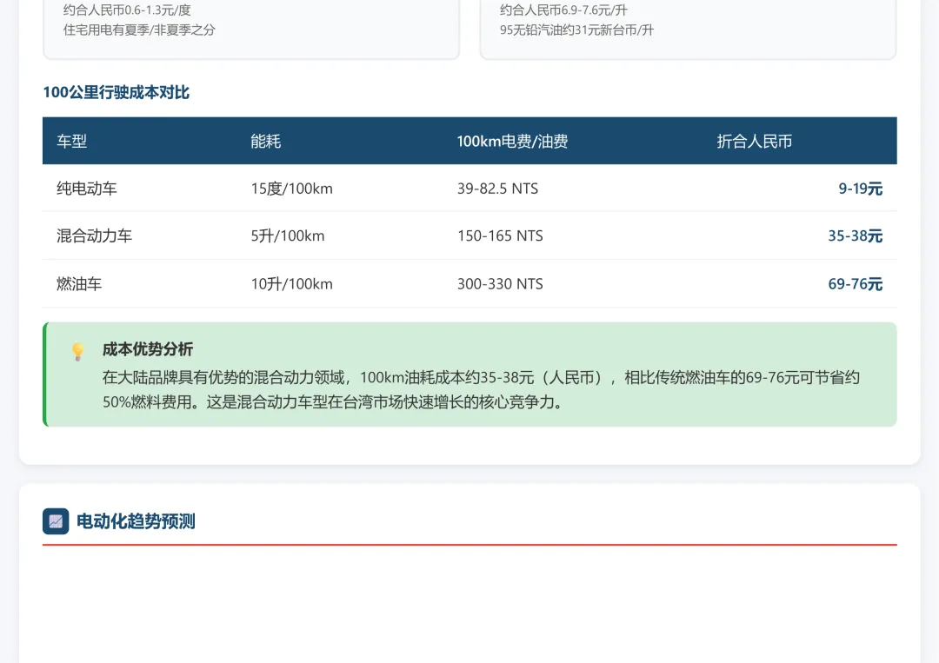Click the 车型 column header
939x663 pixels.
point(72,142)
